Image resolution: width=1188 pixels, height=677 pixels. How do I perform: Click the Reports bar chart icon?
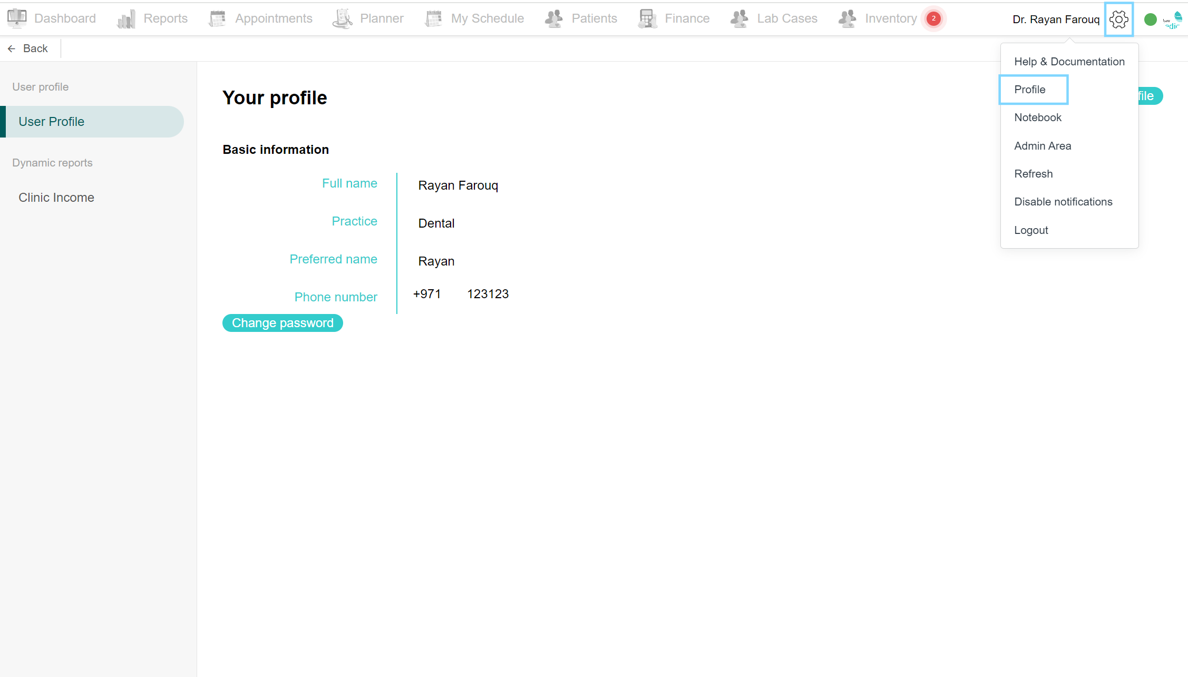click(126, 19)
